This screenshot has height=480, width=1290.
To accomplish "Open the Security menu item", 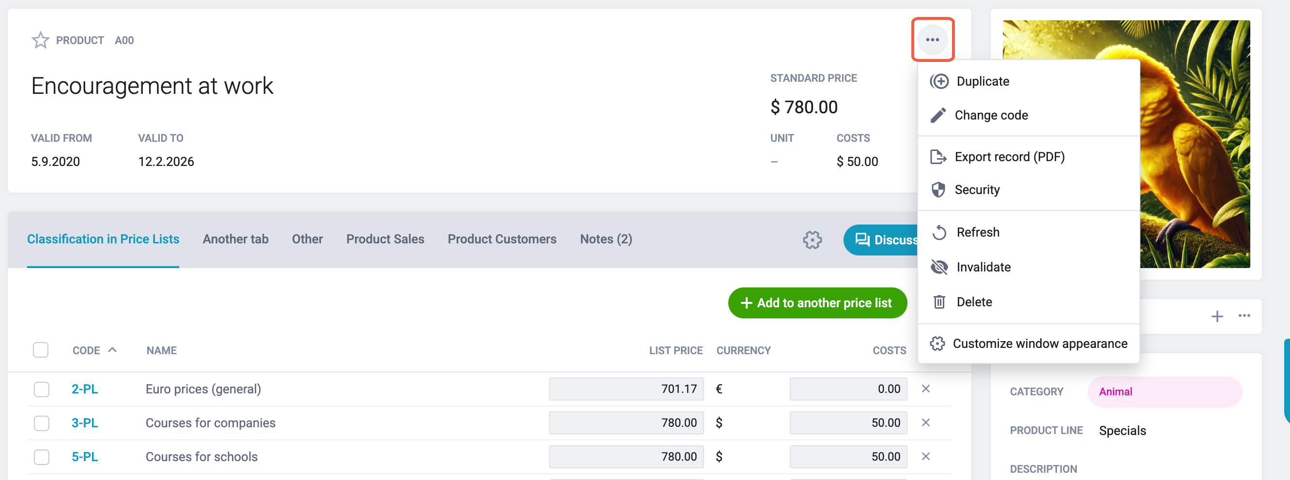I will (x=1028, y=190).
